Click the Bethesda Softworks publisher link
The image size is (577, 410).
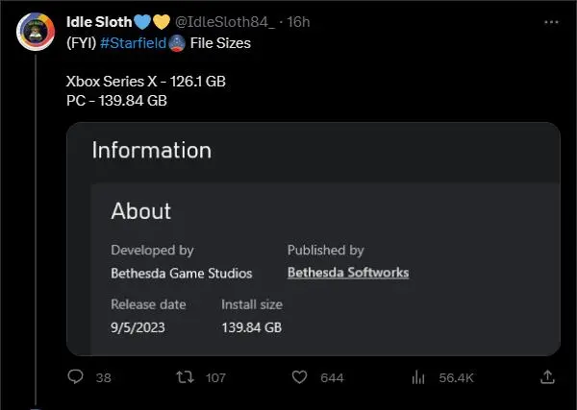[347, 273]
